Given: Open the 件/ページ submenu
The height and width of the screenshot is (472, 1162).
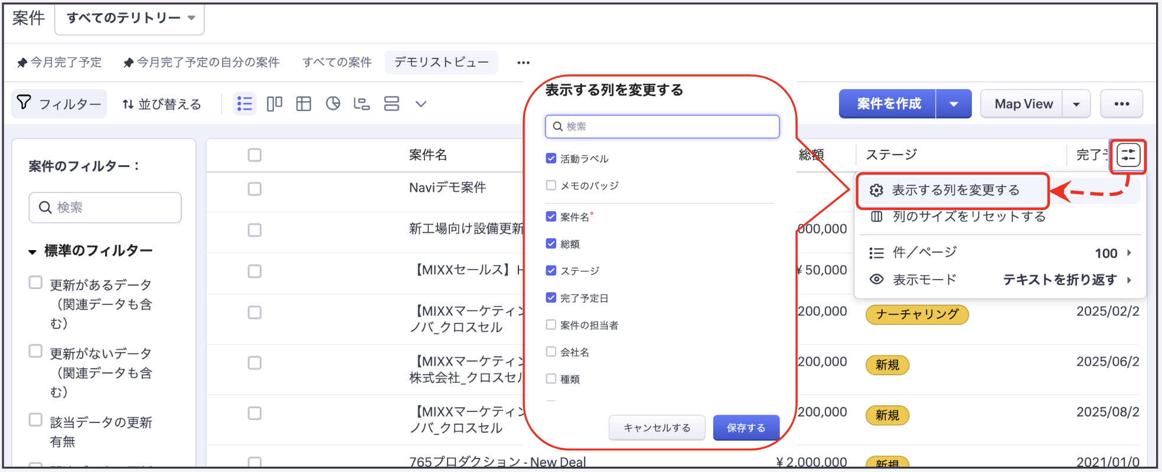Looking at the screenshot, I should click(1000, 253).
